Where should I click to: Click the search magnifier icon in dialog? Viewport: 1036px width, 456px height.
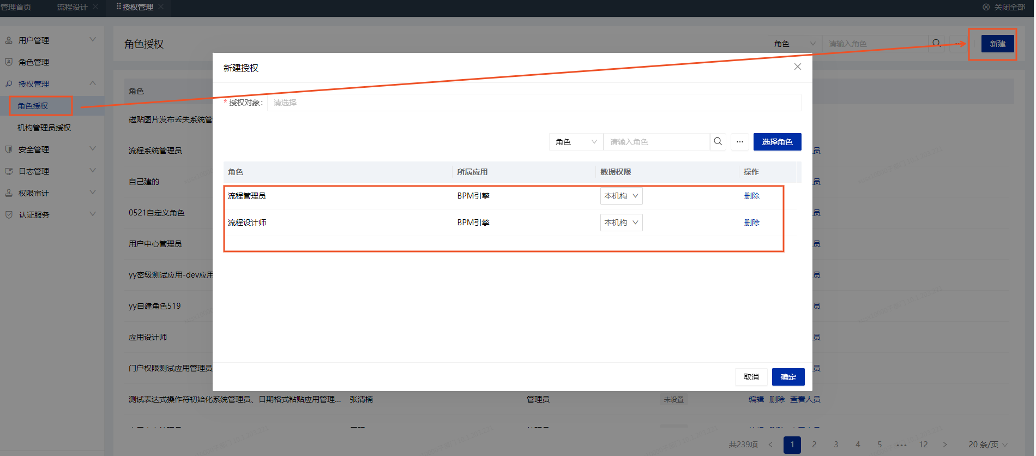718,142
